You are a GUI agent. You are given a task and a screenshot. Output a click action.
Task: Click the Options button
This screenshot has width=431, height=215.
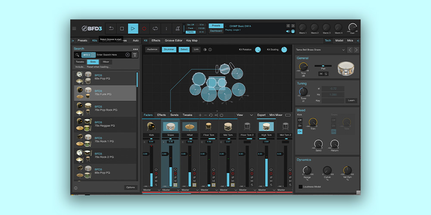(x=131, y=187)
